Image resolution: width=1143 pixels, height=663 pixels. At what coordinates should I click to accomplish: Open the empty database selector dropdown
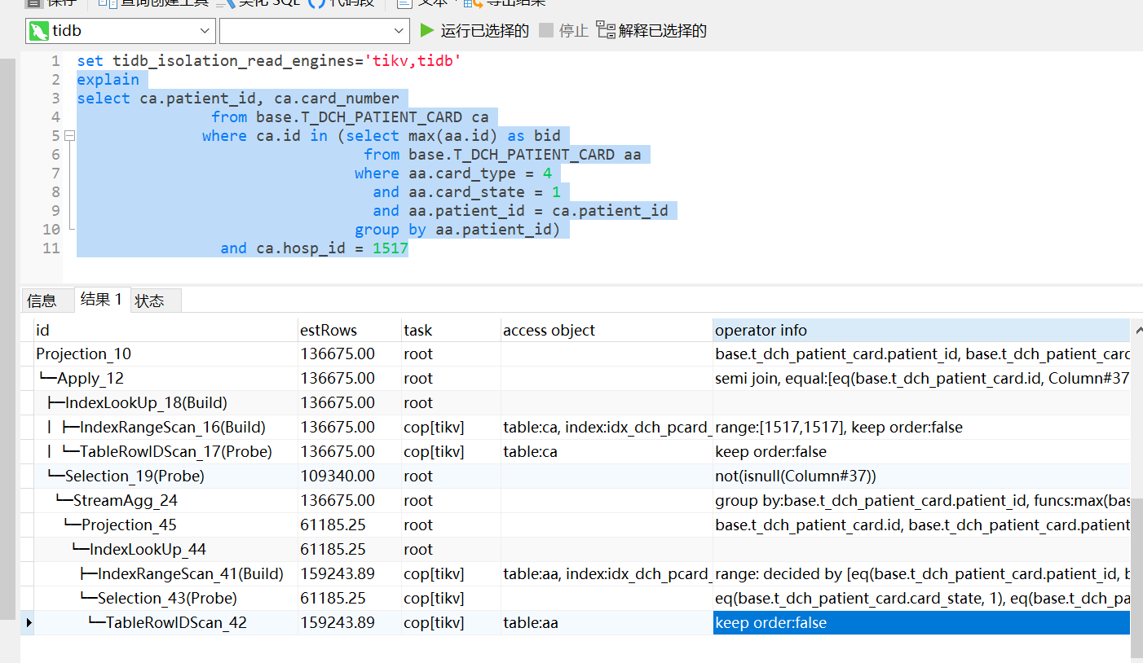pyautogui.click(x=314, y=31)
